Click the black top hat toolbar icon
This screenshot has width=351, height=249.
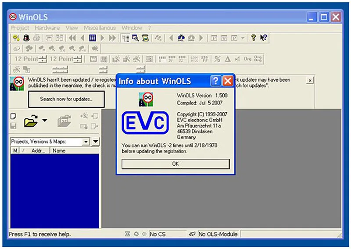coord(26,38)
